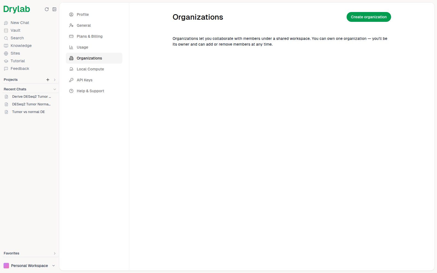Image resolution: width=437 pixels, height=273 pixels.
Task: Open the General settings tab
Action: tap(94, 25)
